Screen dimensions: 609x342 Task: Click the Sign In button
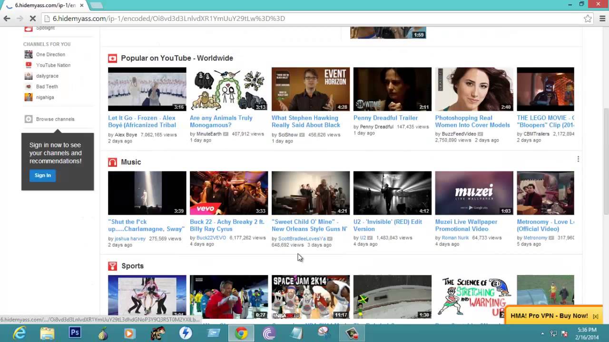pyautogui.click(x=42, y=175)
